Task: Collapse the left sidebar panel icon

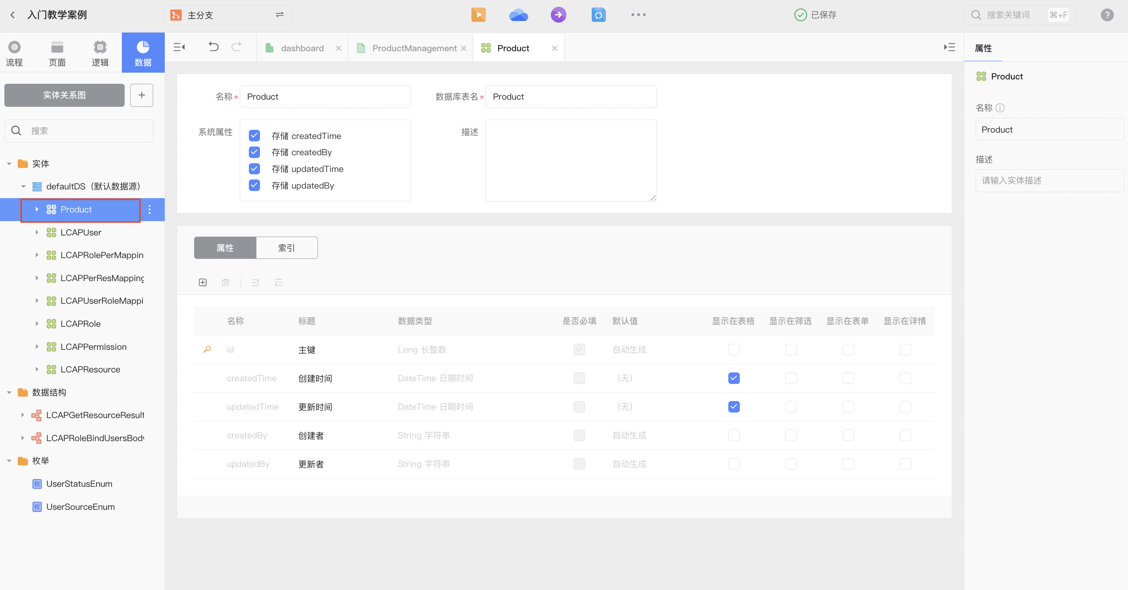Action: [x=179, y=47]
